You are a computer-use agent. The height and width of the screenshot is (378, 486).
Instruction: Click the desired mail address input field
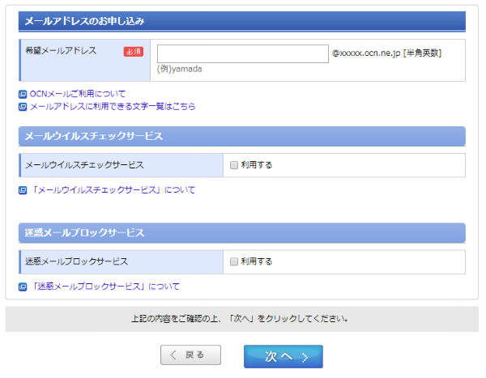pyautogui.click(x=243, y=53)
